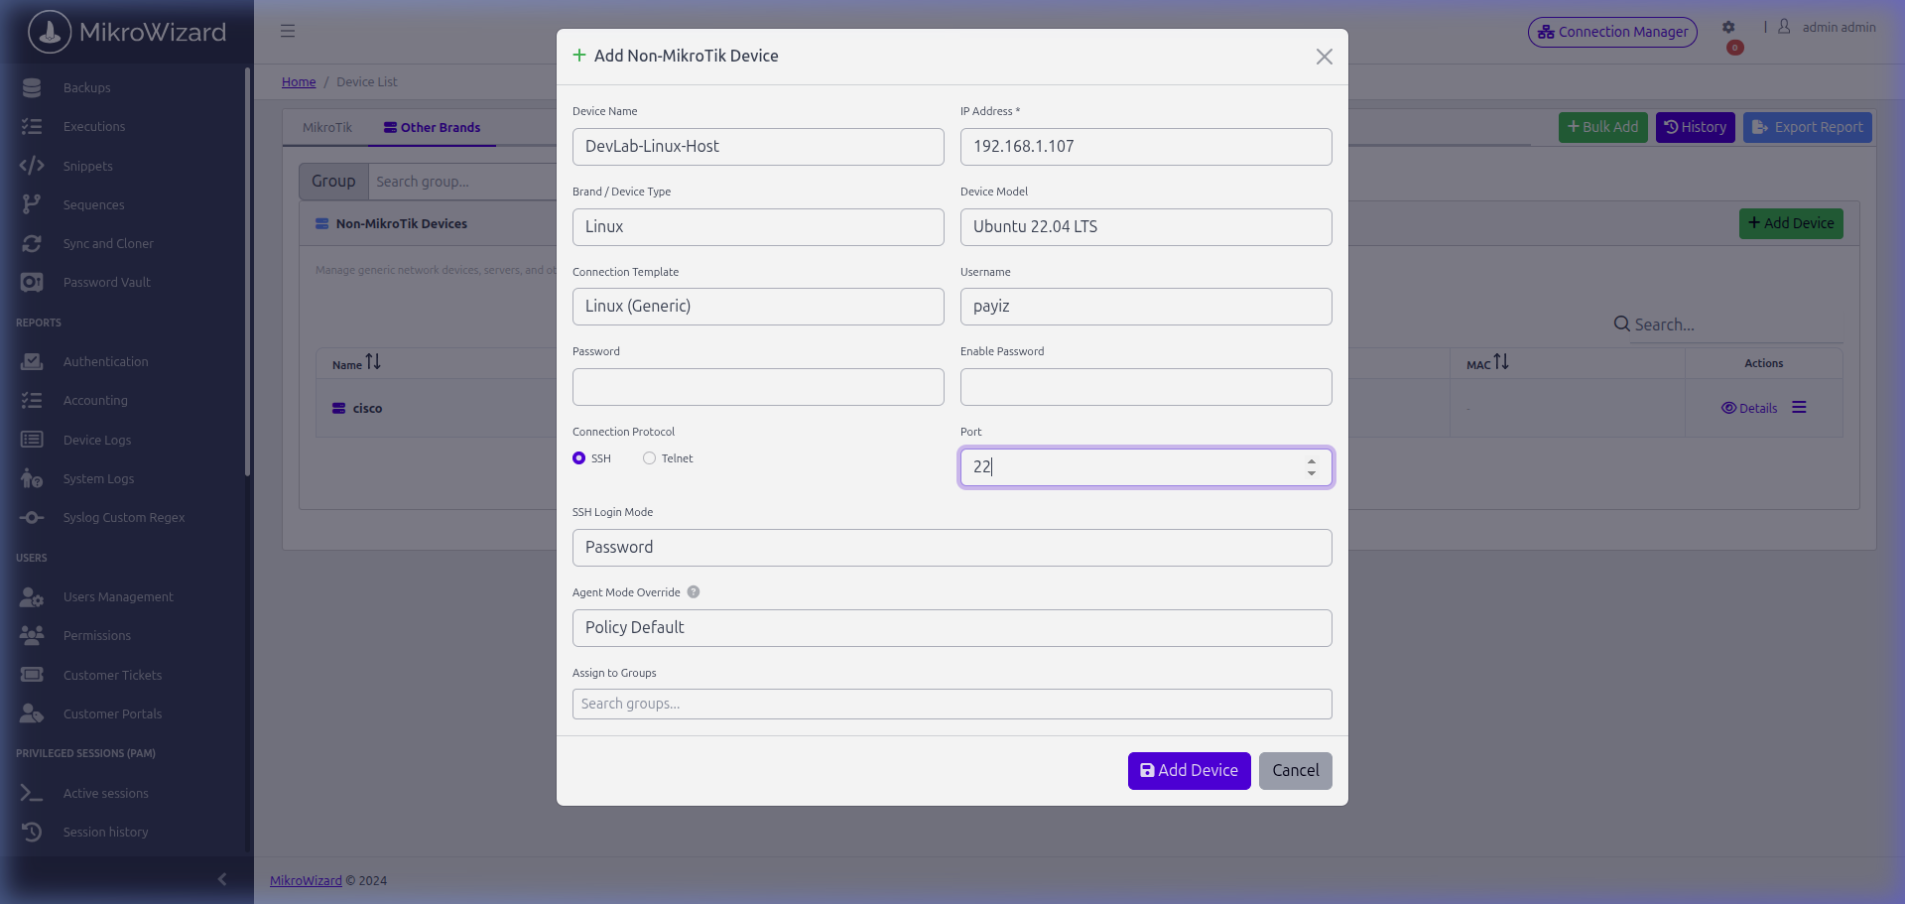
Task: Click notification badge counter
Action: pos(1734,48)
